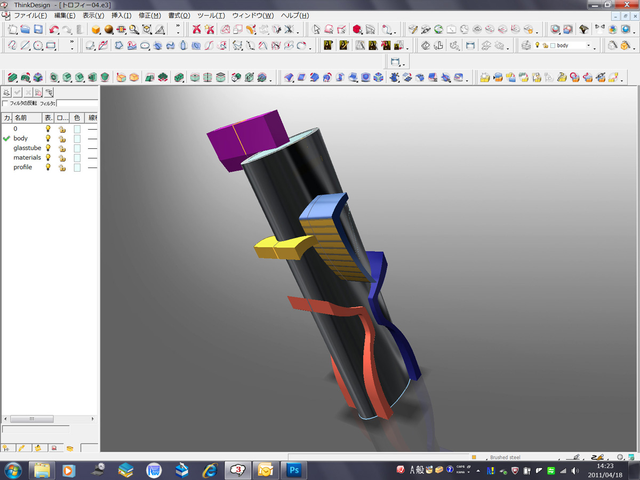The height and width of the screenshot is (480, 640).
Task: Open the body layer dropdown in toolbar
Action: coord(588,46)
